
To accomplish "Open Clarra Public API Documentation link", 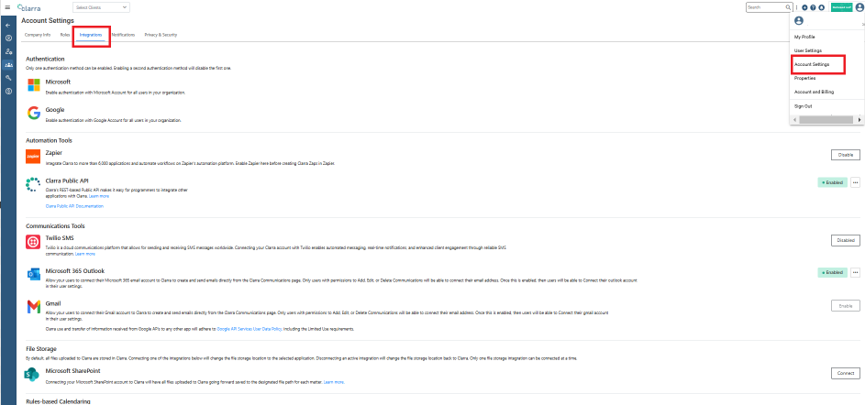I will (x=74, y=206).
